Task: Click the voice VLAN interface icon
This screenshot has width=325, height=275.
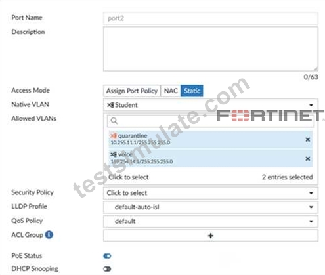Action: coord(114,154)
